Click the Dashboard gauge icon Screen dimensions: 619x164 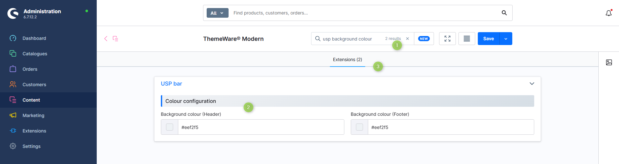pos(13,38)
